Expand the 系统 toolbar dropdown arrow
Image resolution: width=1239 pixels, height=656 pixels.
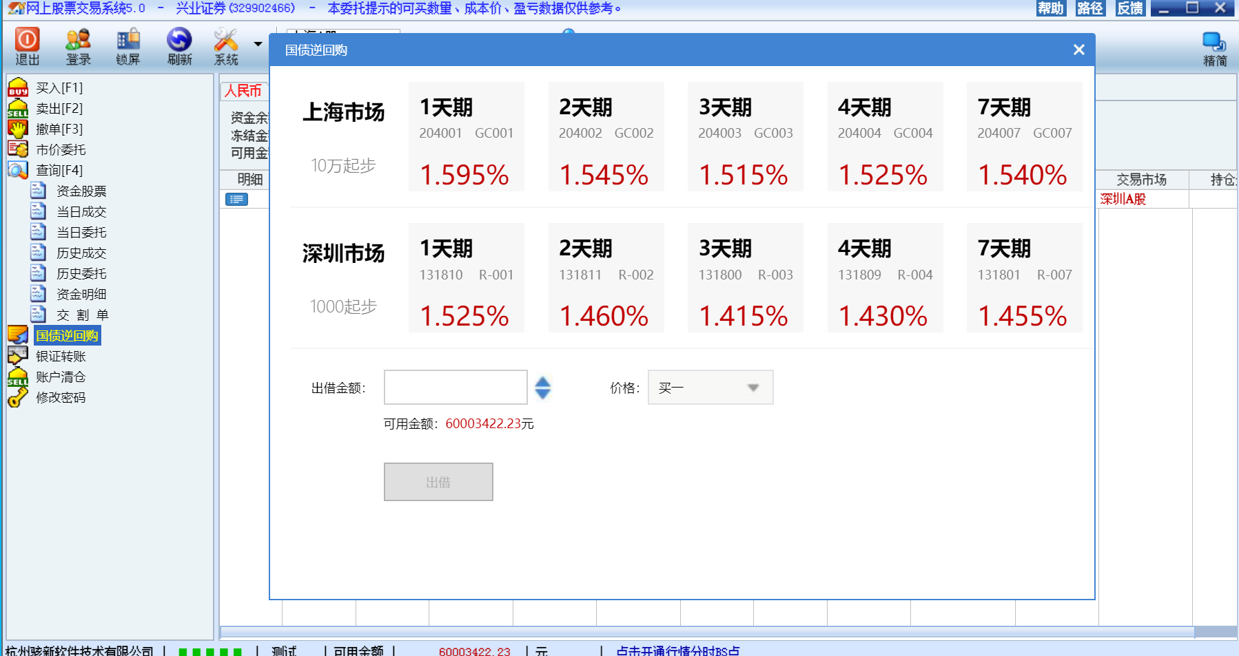click(x=258, y=44)
